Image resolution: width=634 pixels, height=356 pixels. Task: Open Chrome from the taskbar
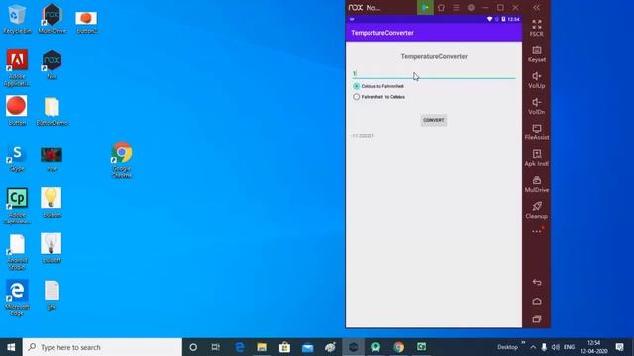pyautogui.click(x=398, y=347)
